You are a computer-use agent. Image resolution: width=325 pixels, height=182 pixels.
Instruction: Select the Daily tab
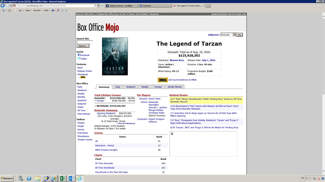[118, 87]
